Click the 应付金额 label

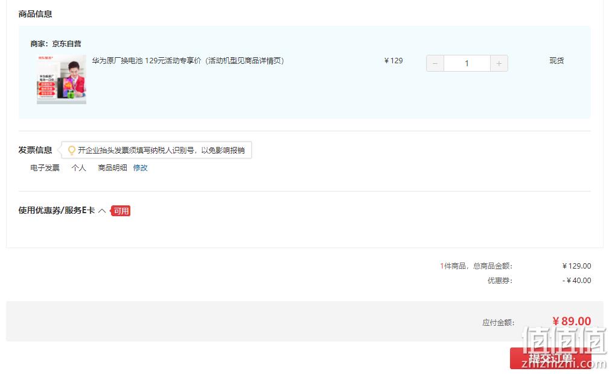[x=499, y=323]
